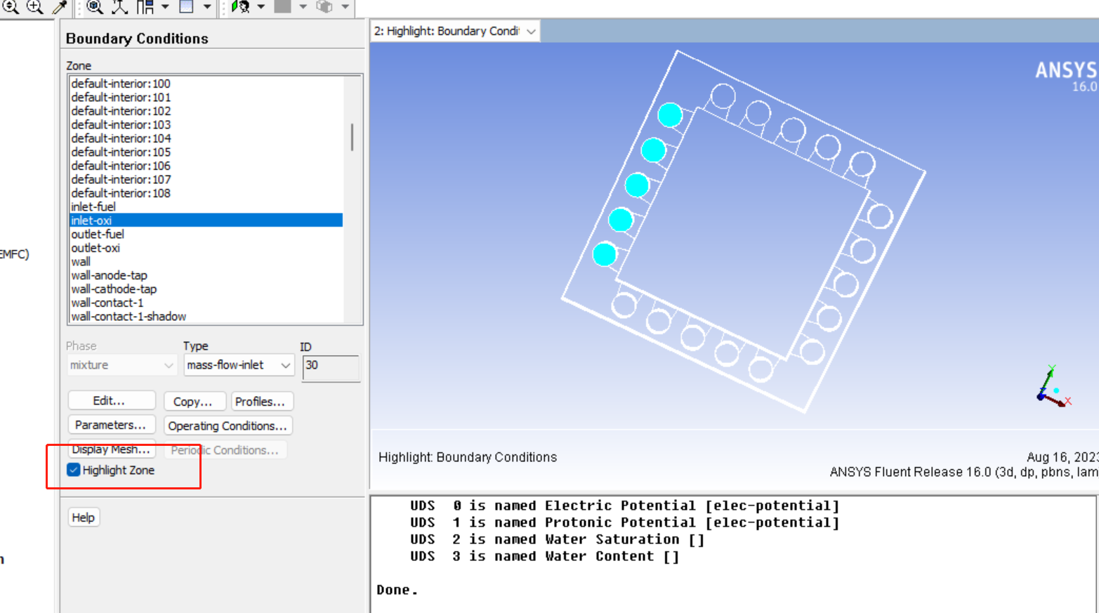Click the Edit... button
The image size is (1099, 613).
click(x=112, y=401)
